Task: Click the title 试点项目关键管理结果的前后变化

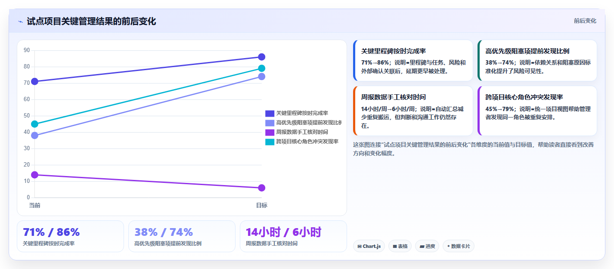Action: pos(91,22)
